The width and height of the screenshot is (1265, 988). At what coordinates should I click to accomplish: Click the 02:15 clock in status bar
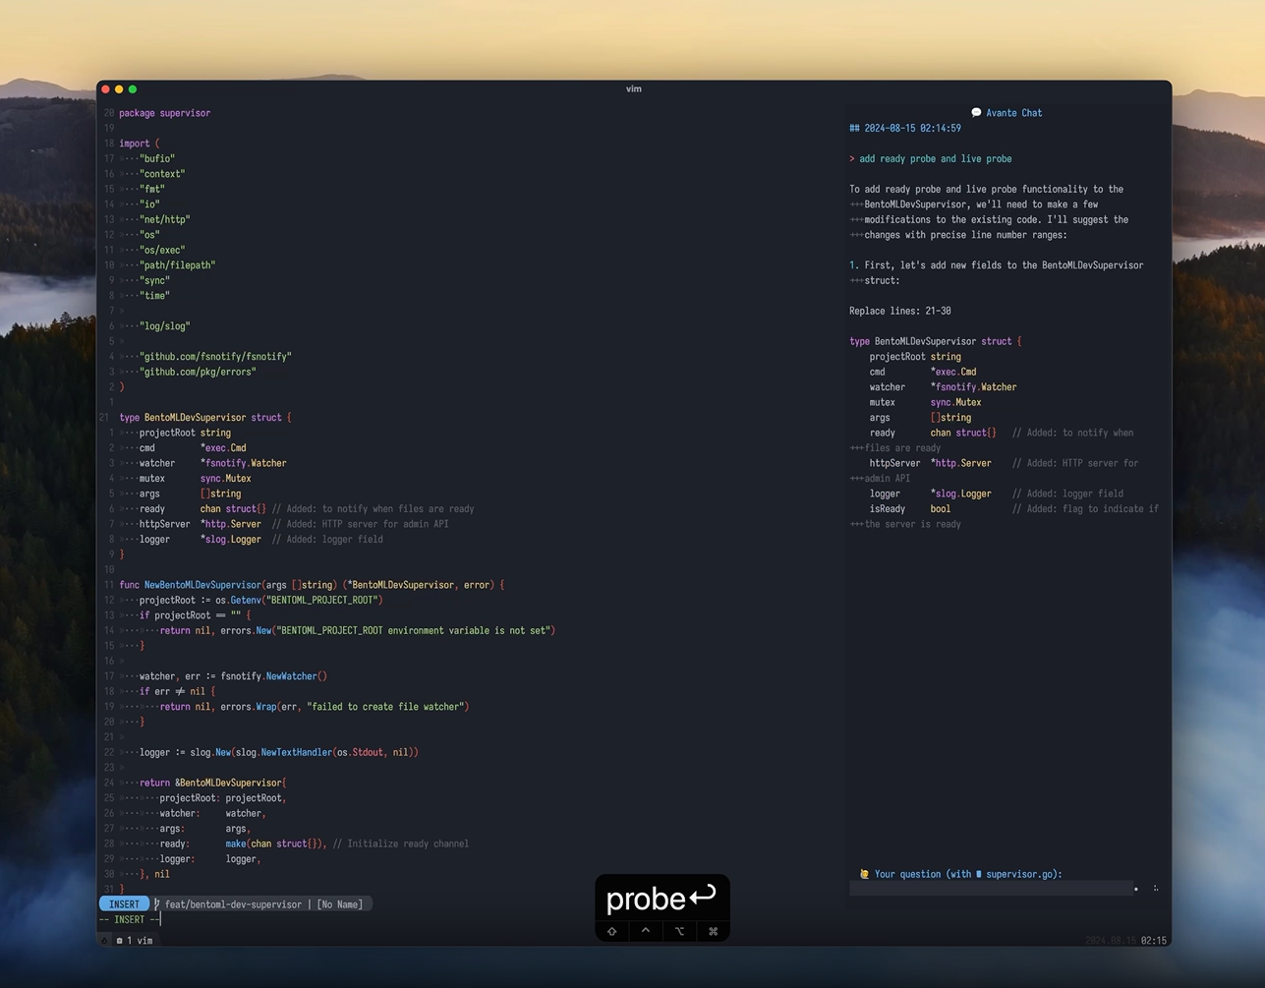coord(1152,940)
